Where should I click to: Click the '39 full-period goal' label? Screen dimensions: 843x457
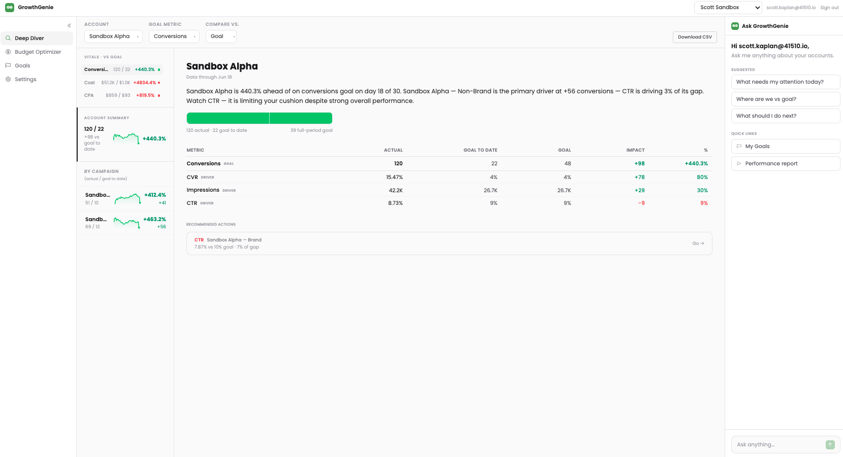tap(311, 130)
